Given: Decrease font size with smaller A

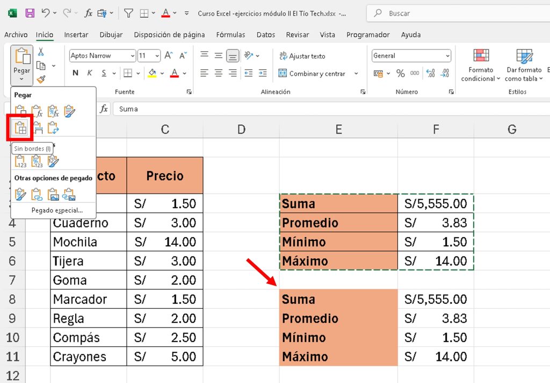Looking at the screenshot, I should coord(183,55).
